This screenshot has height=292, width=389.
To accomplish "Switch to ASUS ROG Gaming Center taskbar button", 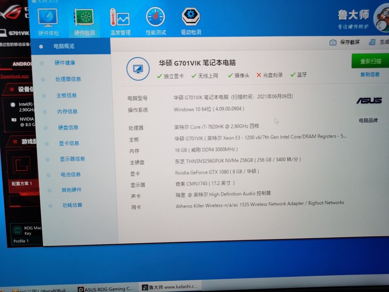I will pyautogui.click(x=105, y=289).
